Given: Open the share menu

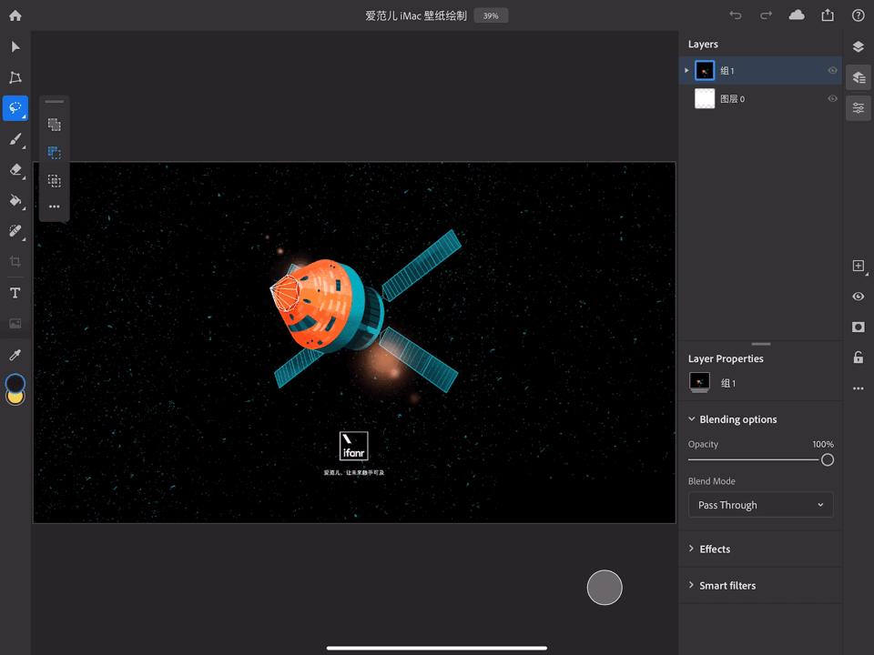Looking at the screenshot, I should coord(827,15).
